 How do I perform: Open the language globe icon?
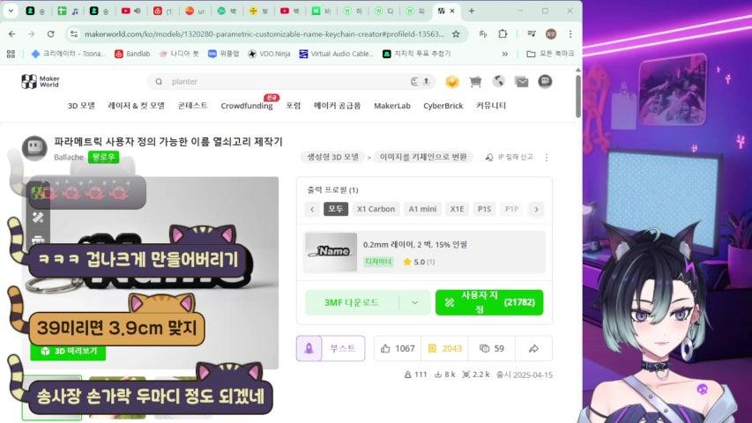(499, 82)
